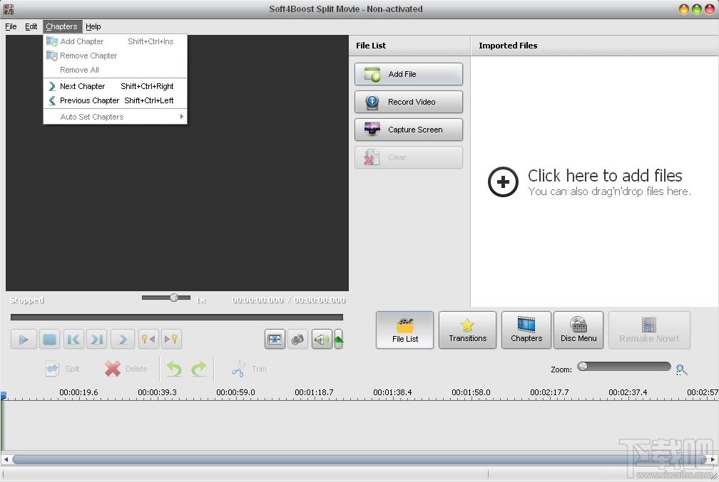Screen dimensions: 719x482
Task: Click the 00:00:39.3 timeline ruler mark
Action: pos(157,392)
